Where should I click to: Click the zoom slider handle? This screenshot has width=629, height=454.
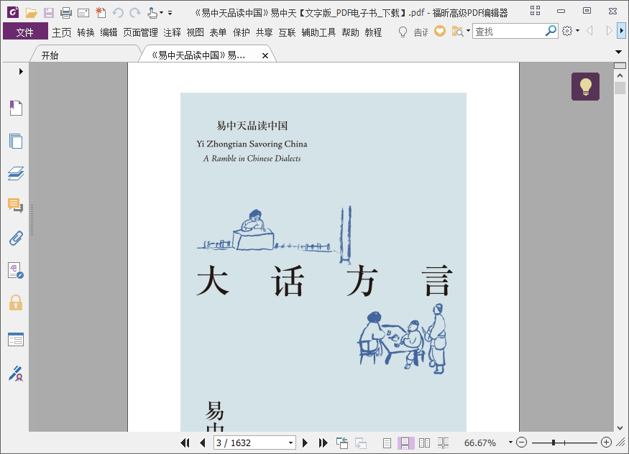pos(554,443)
